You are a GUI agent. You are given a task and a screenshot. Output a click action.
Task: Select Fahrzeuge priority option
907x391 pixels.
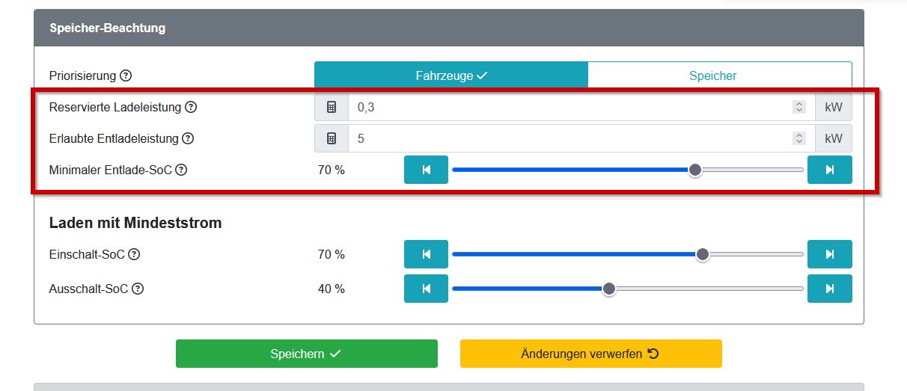tap(451, 76)
